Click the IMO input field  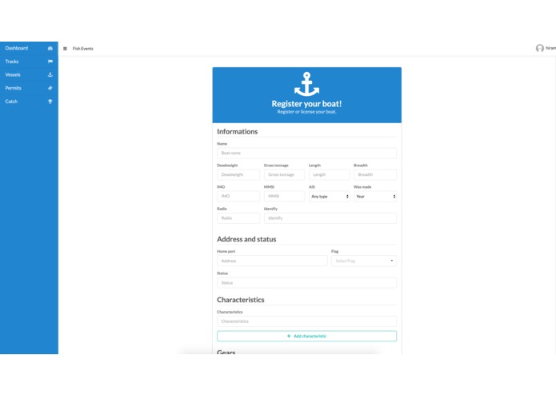coord(238,196)
